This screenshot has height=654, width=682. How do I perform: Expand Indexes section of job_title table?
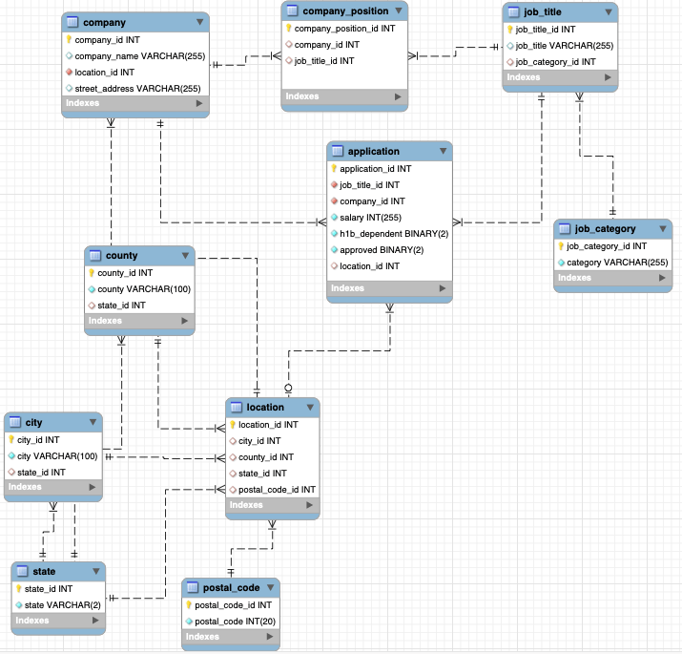point(608,77)
